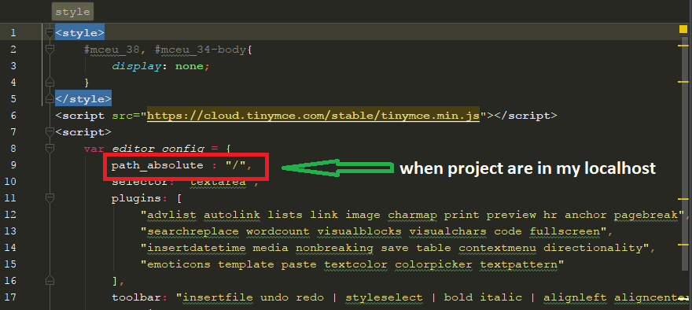Place cursor on closing </style> tag
Screen dimensions: 692x310
(83, 99)
